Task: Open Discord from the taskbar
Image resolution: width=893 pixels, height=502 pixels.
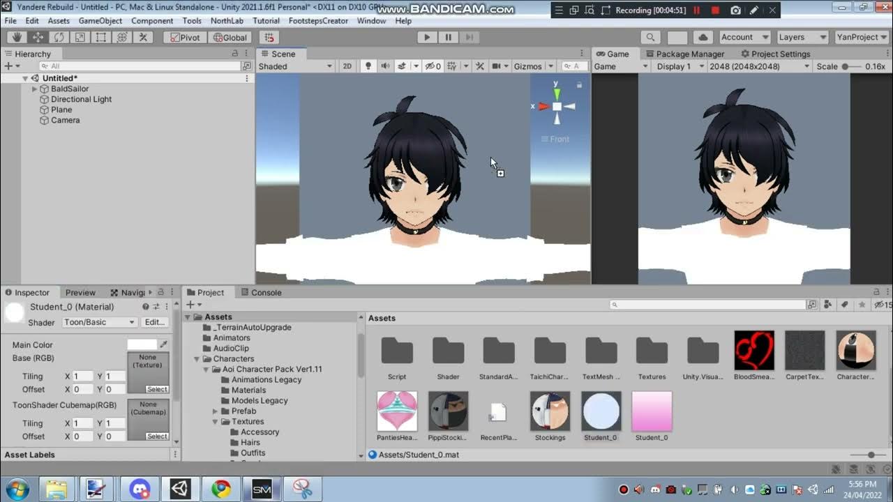Action: click(140, 489)
